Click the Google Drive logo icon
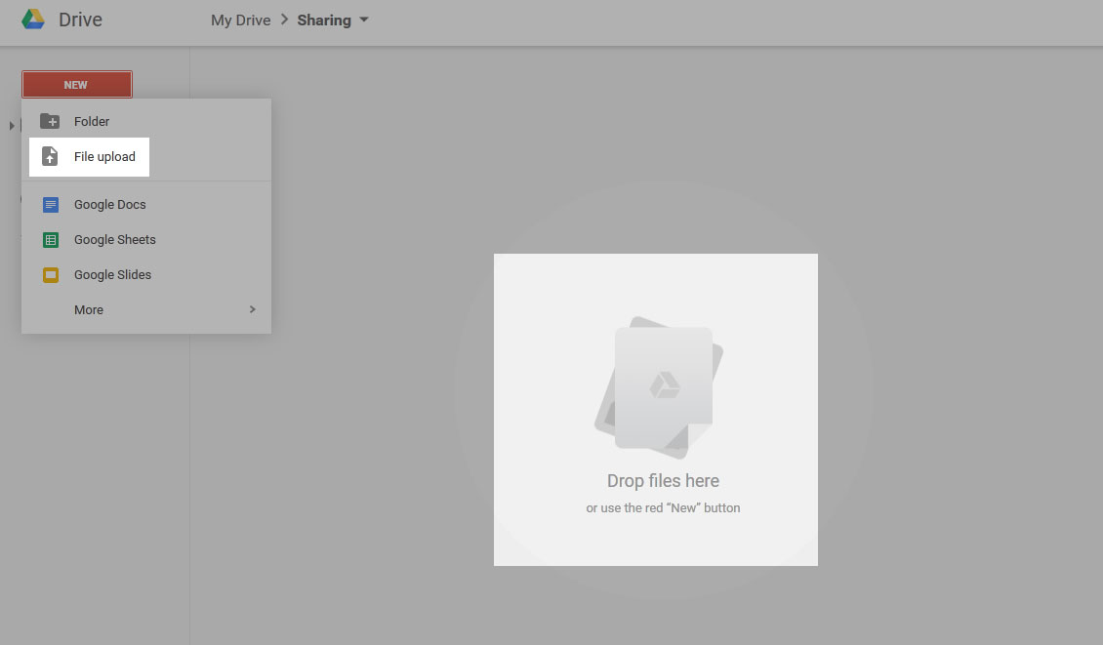 [x=33, y=19]
